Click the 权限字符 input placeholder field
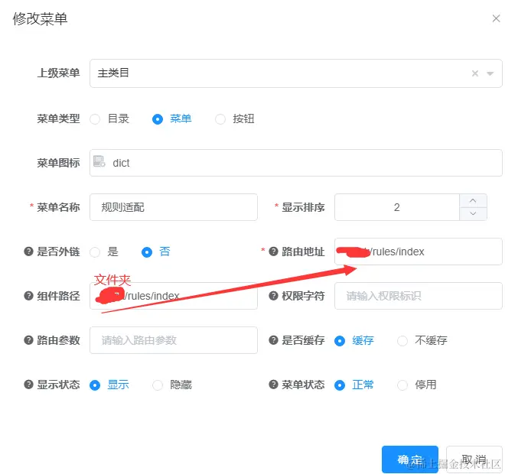 point(419,296)
